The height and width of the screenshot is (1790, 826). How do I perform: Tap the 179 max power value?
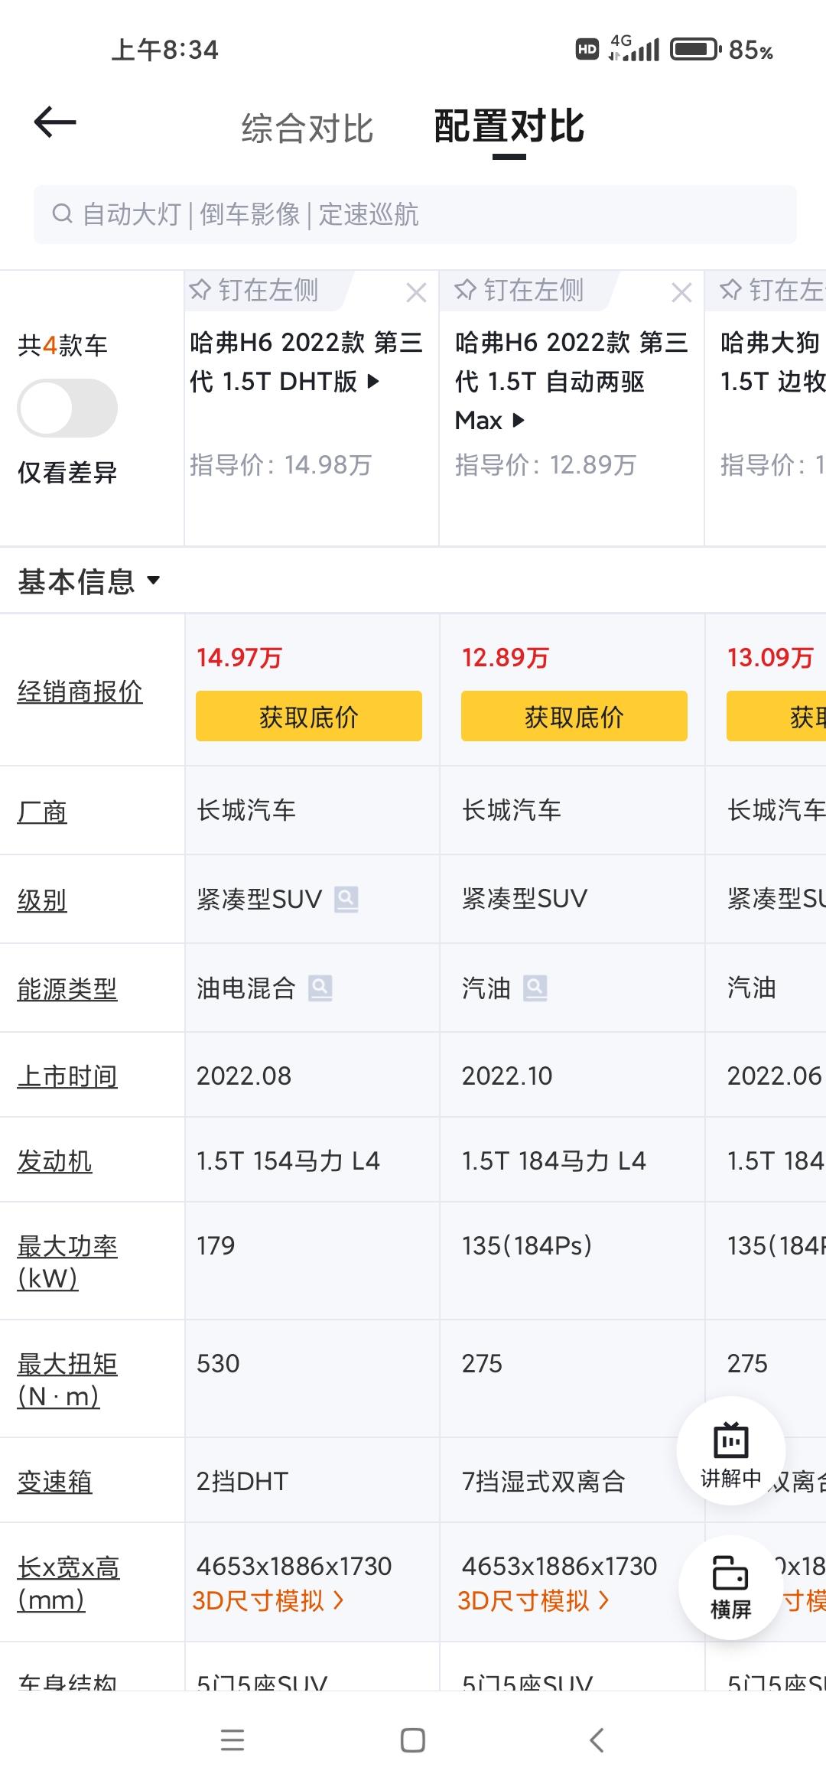(216, 1245)
